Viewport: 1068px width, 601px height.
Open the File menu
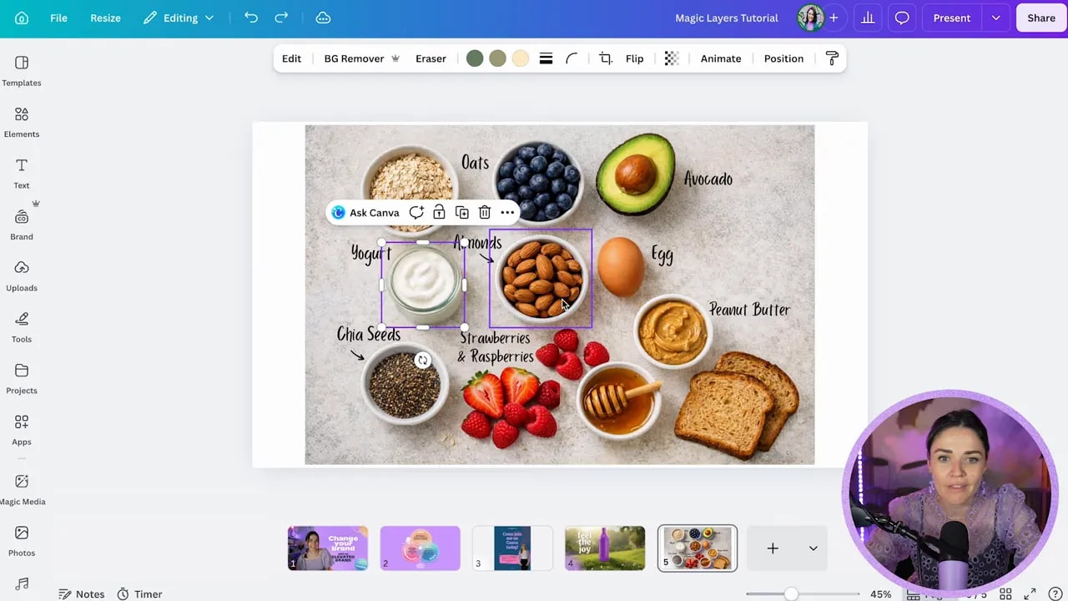58,18
